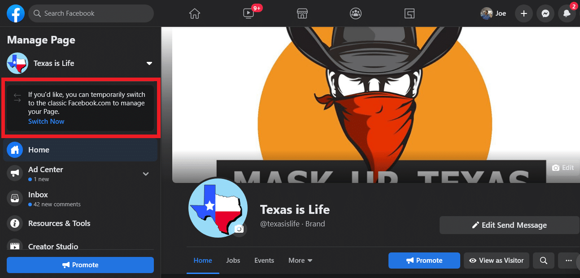
Task: Click the Resources & Tools info icon
Action: click(15, 223)
